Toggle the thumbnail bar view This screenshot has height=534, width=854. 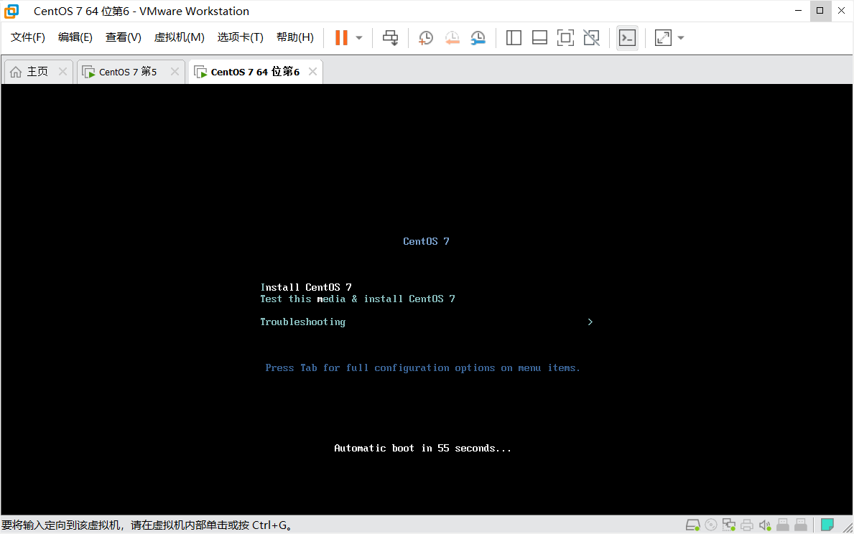pos(539,37)
